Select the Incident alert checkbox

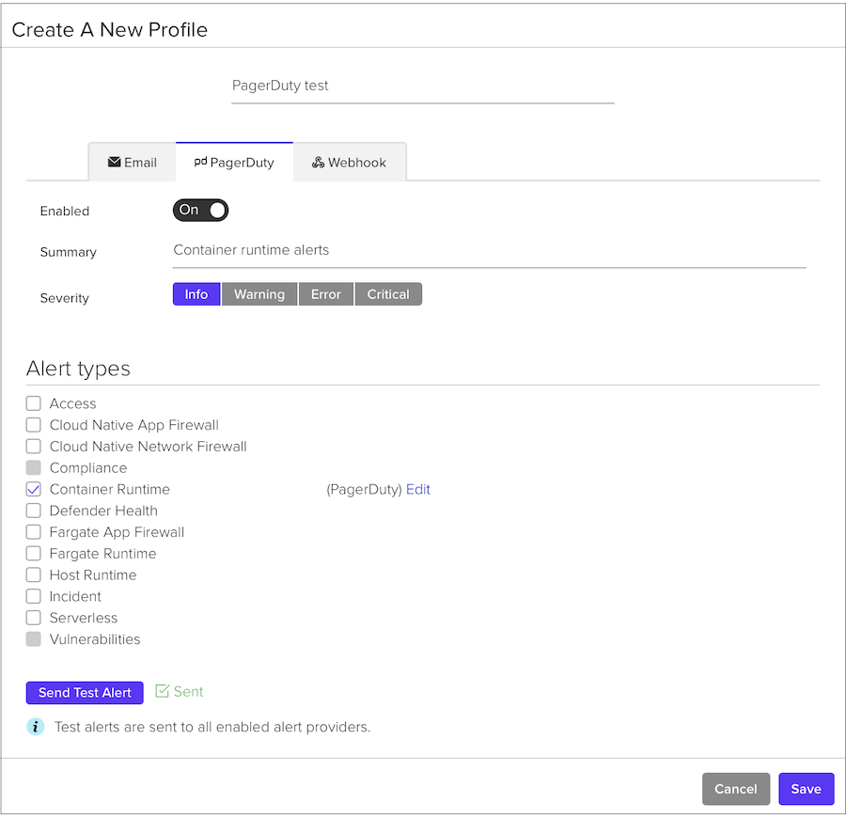coord(34,596)
